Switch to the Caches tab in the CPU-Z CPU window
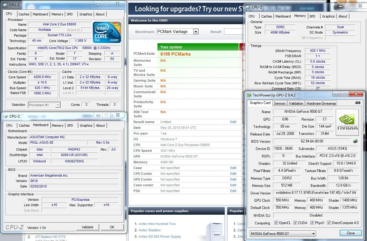The height and width of the screenshot is (241, 367). (24, 14)
